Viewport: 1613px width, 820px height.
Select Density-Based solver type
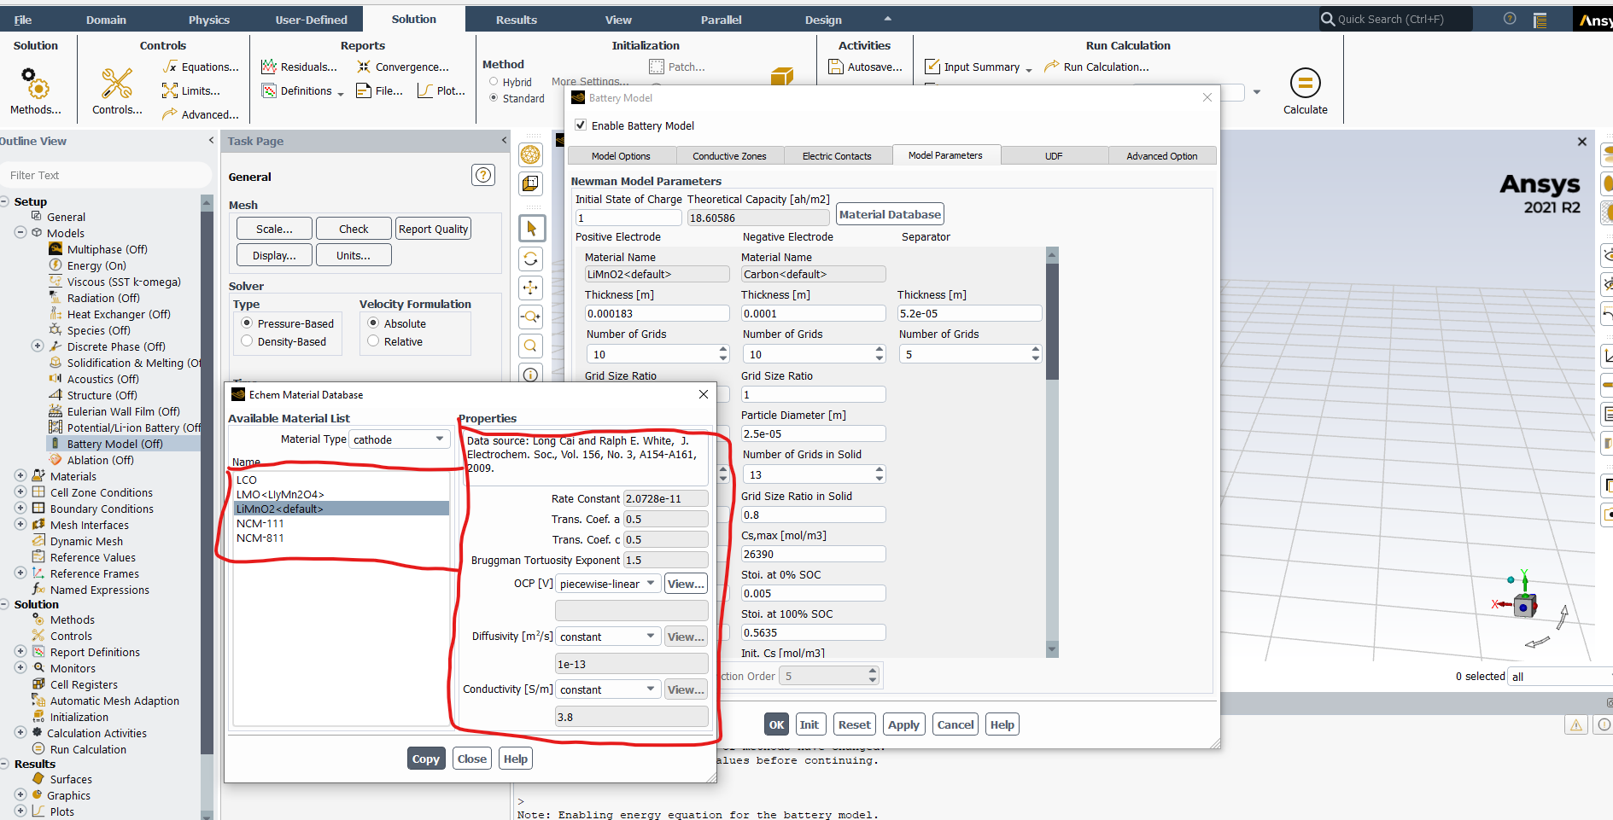247,341
